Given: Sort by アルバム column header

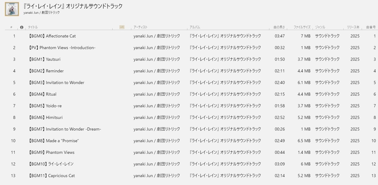Looking at the screenshot, I should [x=195, y=27].
